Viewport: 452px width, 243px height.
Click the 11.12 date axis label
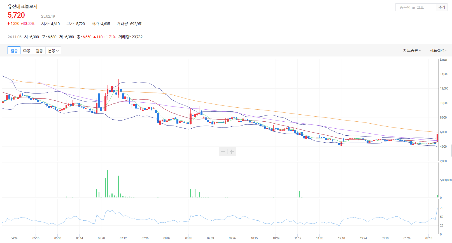point(298,238)
